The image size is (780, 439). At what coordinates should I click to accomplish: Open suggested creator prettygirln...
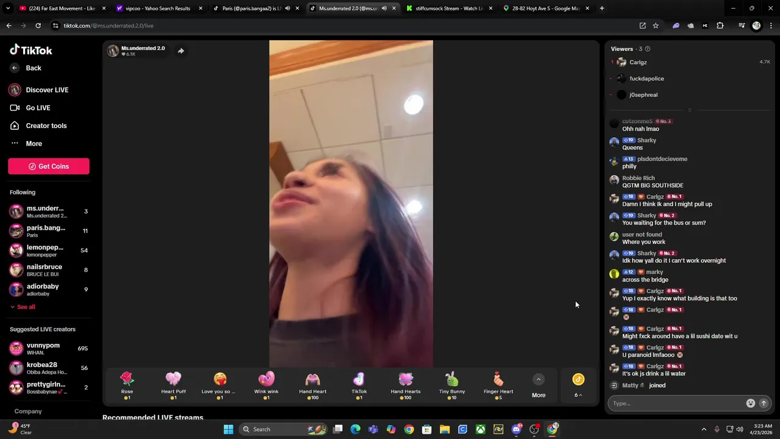point(49,388)
